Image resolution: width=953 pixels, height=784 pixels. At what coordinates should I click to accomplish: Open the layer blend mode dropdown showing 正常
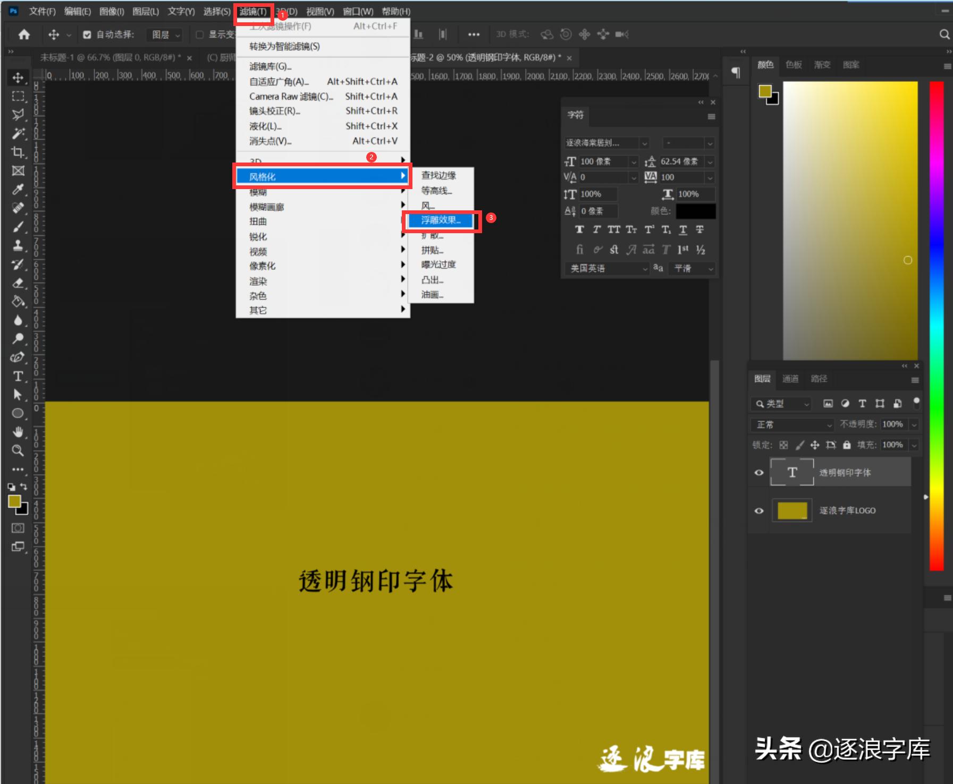click(790, 424)
